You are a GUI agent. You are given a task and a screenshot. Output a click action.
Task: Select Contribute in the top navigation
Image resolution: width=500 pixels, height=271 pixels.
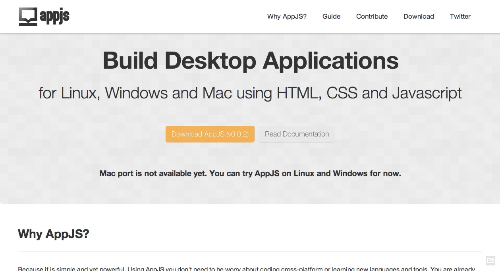(372, 16)
